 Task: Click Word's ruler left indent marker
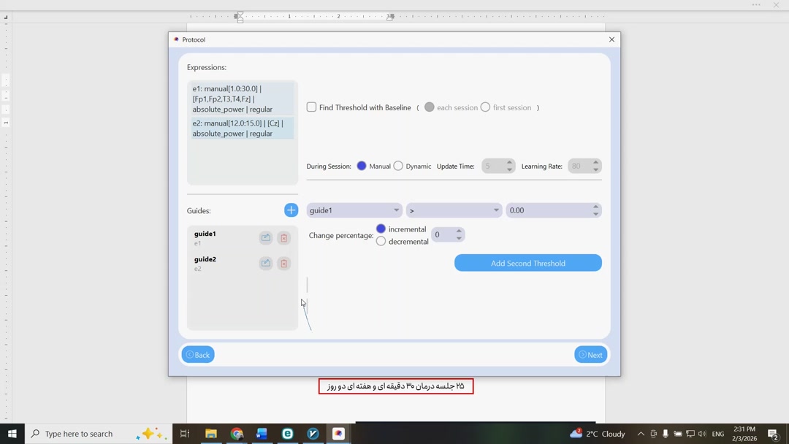(x=240, y=17)
